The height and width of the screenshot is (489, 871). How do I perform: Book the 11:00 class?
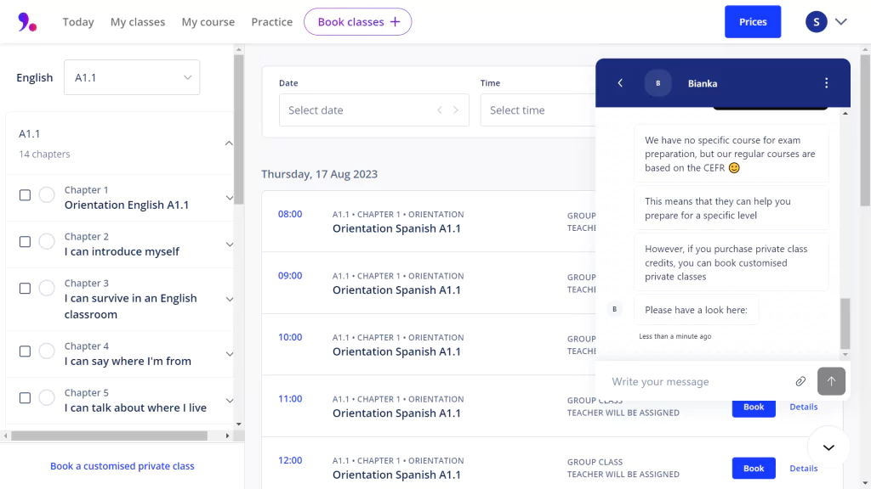[x=754, y=408]
